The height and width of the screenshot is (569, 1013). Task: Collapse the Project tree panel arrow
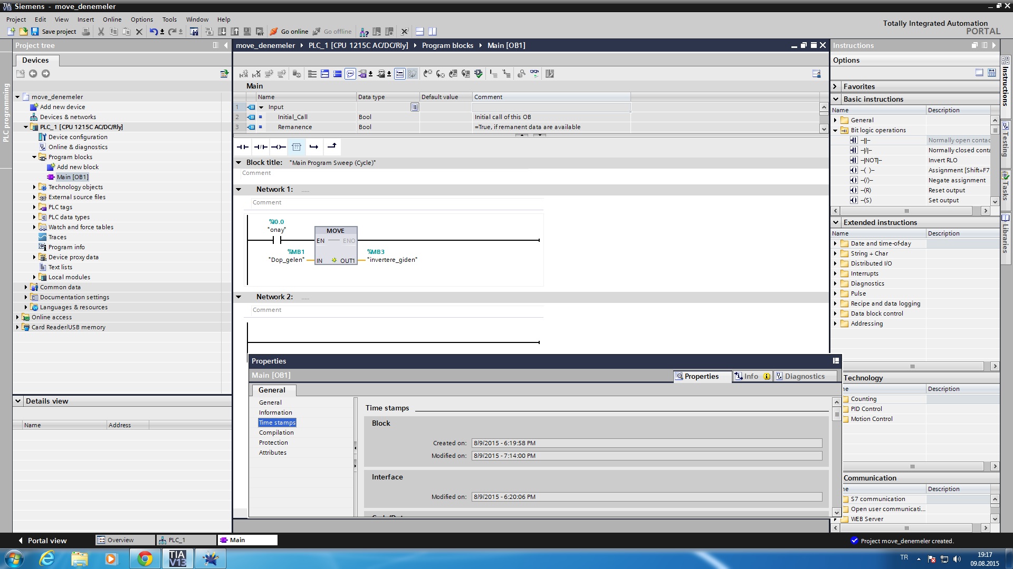pyautogui.click(x=226, y=45)
